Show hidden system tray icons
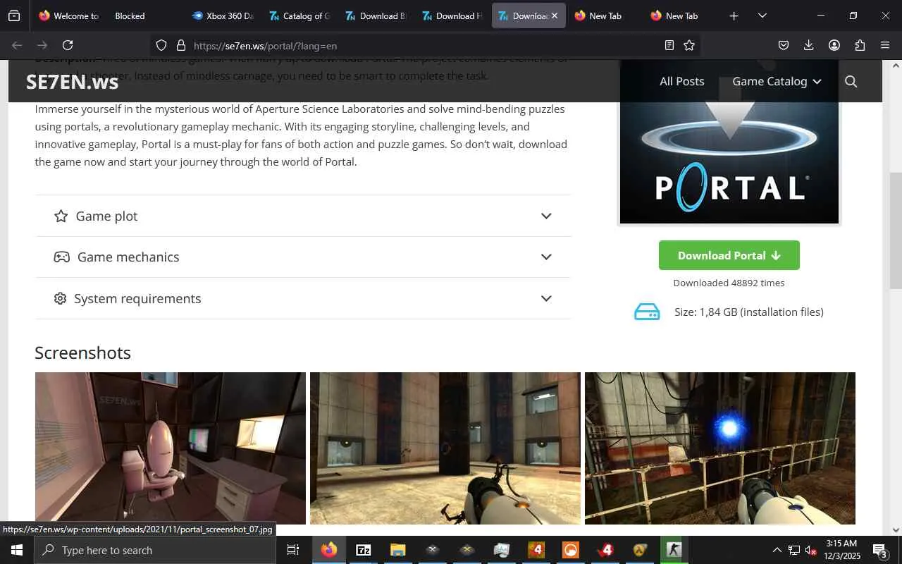 (x=777, y=550)
